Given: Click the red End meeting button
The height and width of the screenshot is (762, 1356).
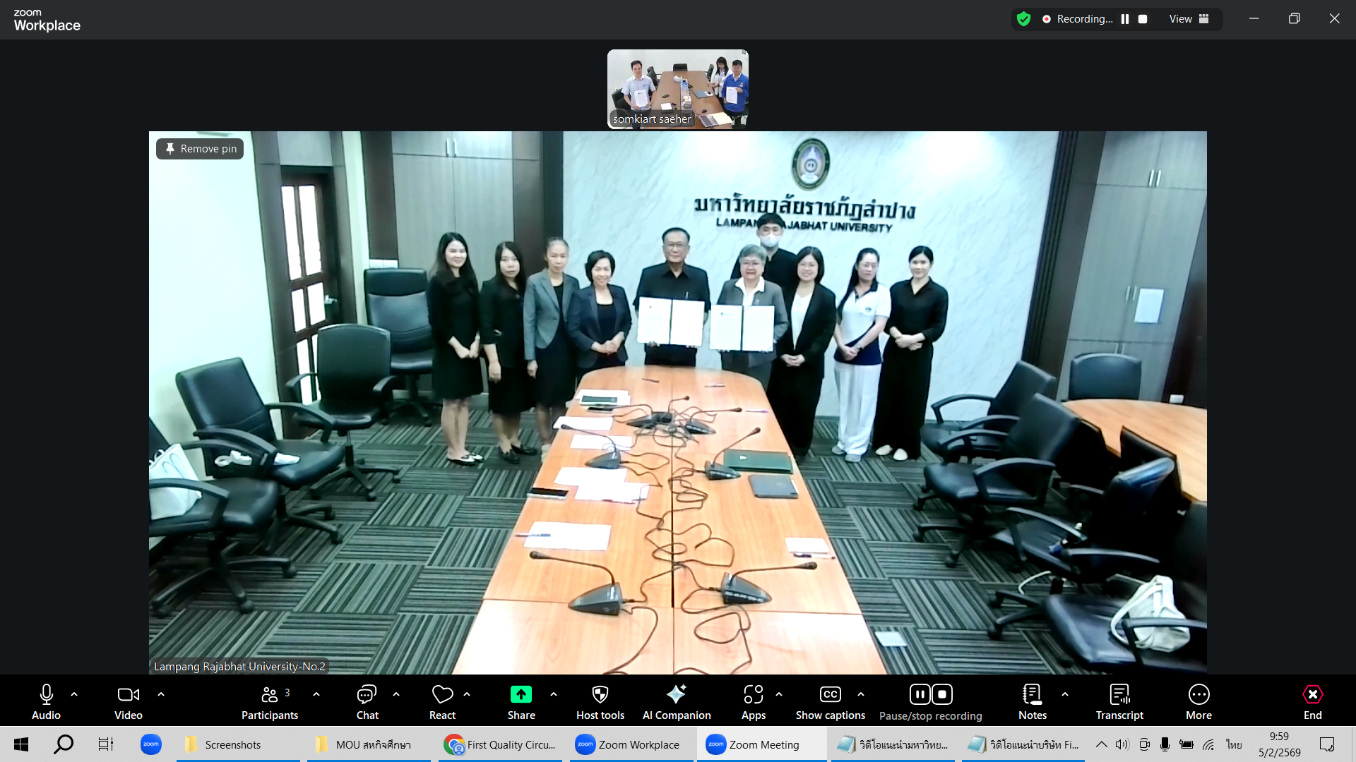Looking at the screenshot, I should click(x=1312, y=695).
